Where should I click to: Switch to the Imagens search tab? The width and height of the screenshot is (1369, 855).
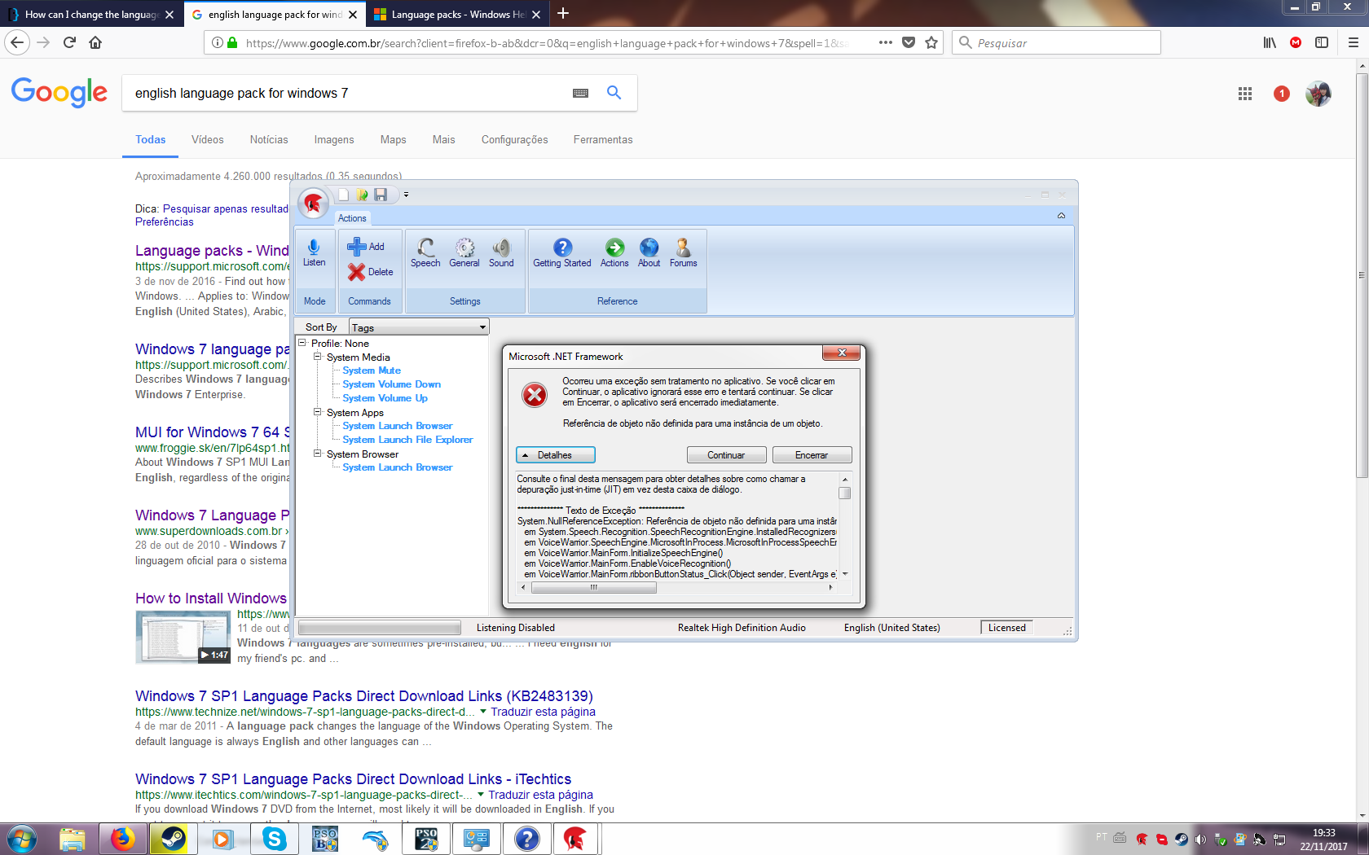[334, 140]
